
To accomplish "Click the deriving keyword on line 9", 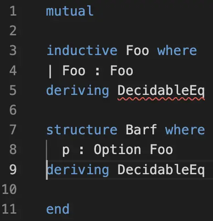I will (78, 170).
